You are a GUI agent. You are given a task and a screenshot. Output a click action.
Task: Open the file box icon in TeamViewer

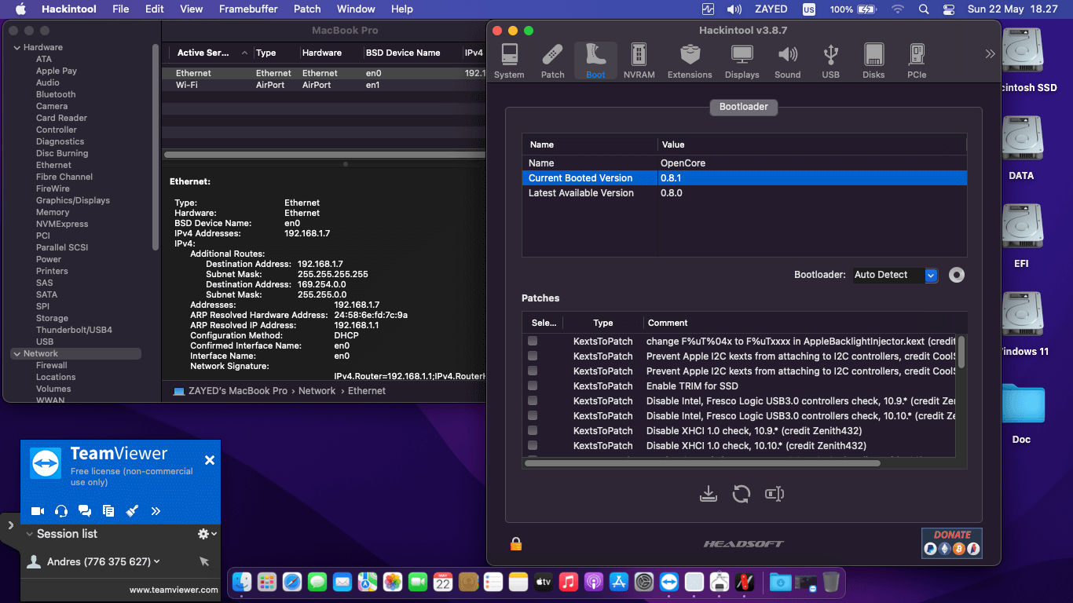tap(108, 511)
